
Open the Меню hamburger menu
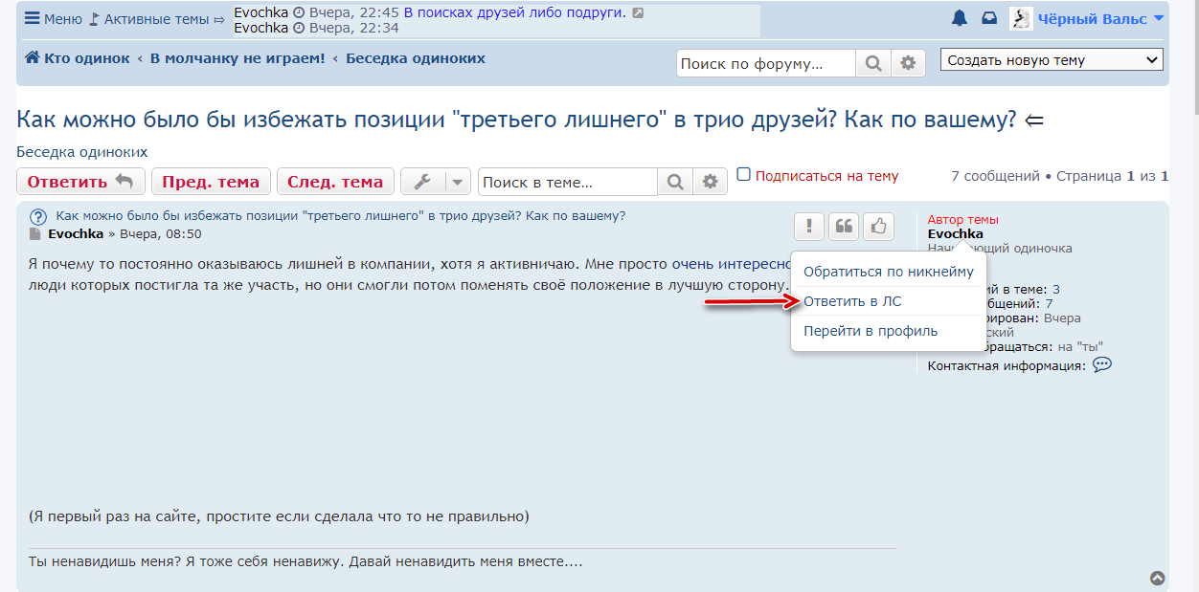click(x=54, y=19)
